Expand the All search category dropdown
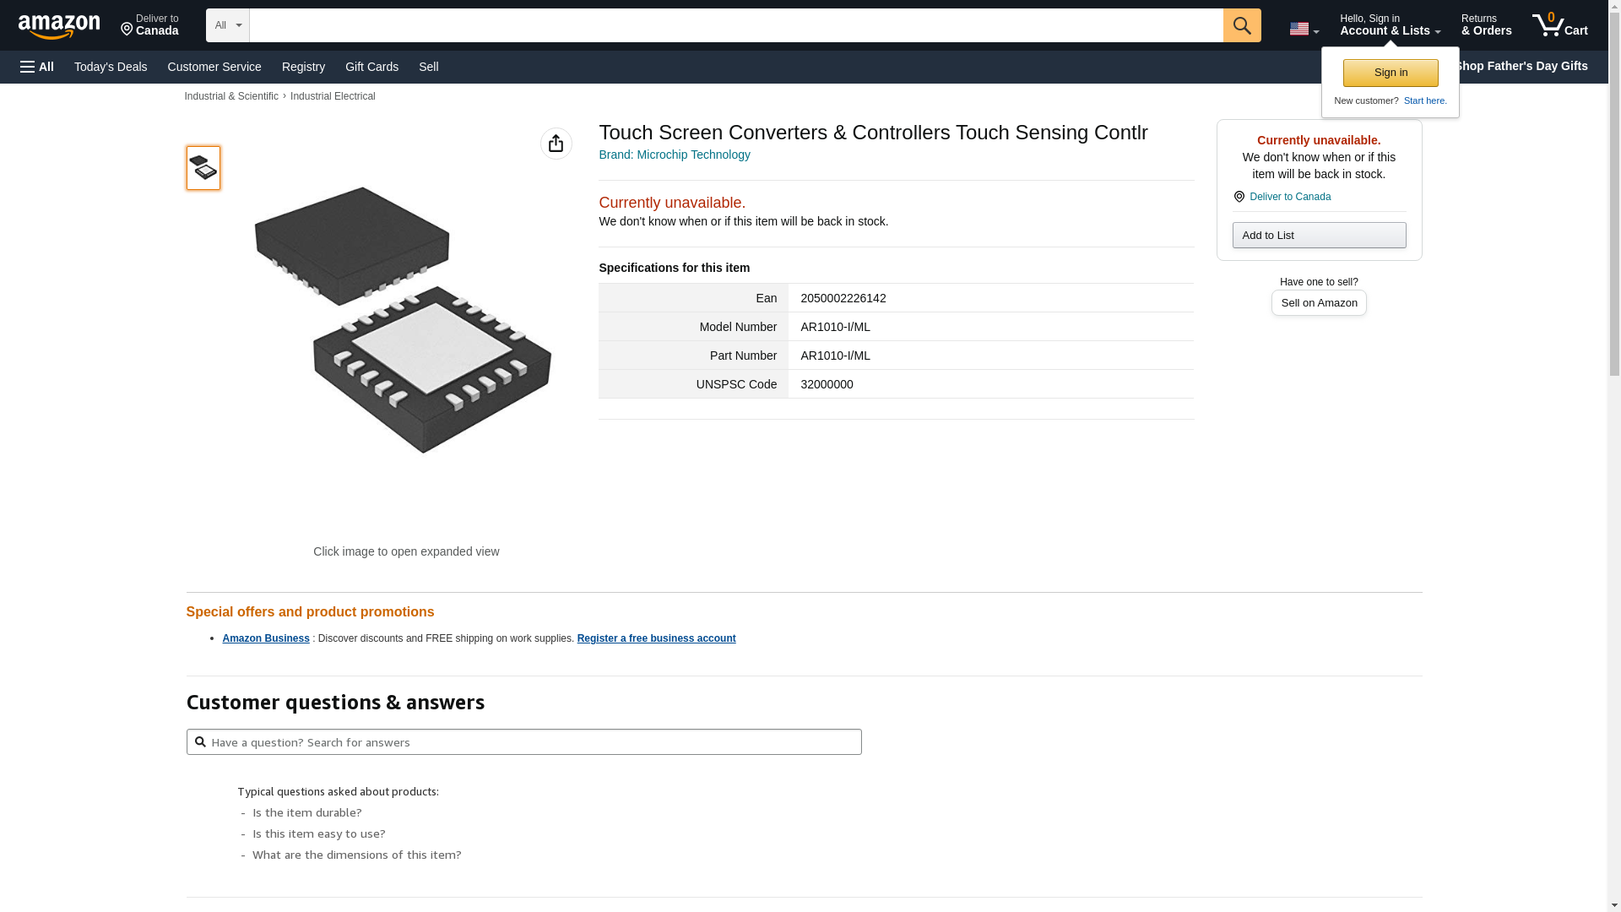 click(x=227, y=25)
